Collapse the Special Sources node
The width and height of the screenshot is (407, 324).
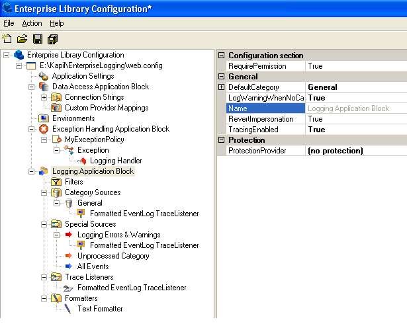point(44,224)
